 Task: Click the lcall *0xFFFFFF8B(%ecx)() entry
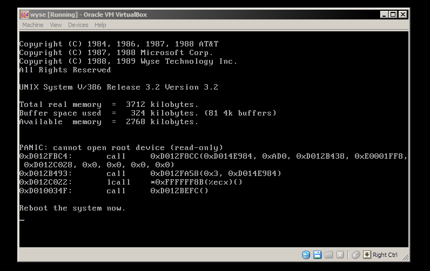tap(174, 182)
